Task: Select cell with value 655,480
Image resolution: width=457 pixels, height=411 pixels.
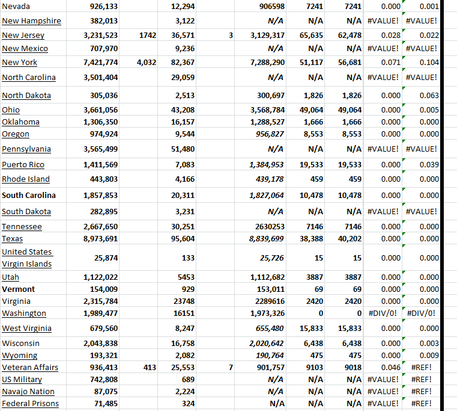Action: (x=260, y=329)
